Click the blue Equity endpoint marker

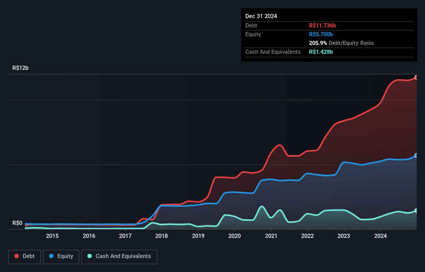(417, 155)
